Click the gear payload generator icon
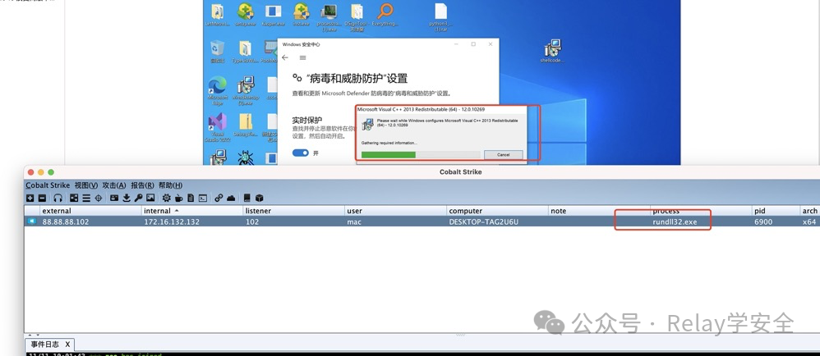The width and height of the screenshot is (820, 356). point(166,198)
